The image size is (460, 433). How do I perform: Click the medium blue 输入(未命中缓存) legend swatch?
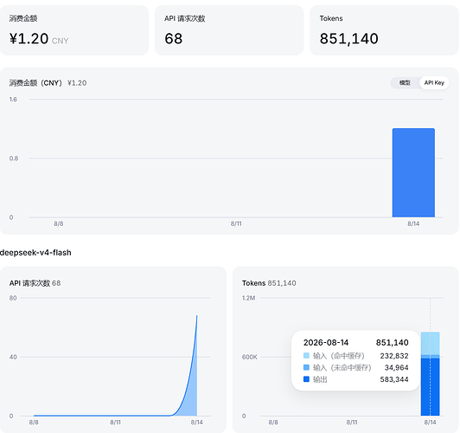(x=306, y=367)
